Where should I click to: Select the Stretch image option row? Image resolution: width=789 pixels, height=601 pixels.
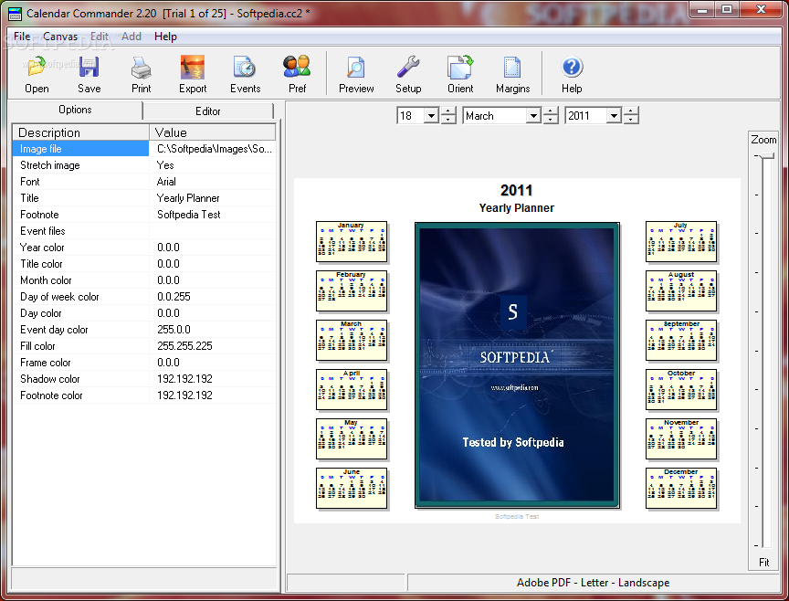[x=144, y=165]
